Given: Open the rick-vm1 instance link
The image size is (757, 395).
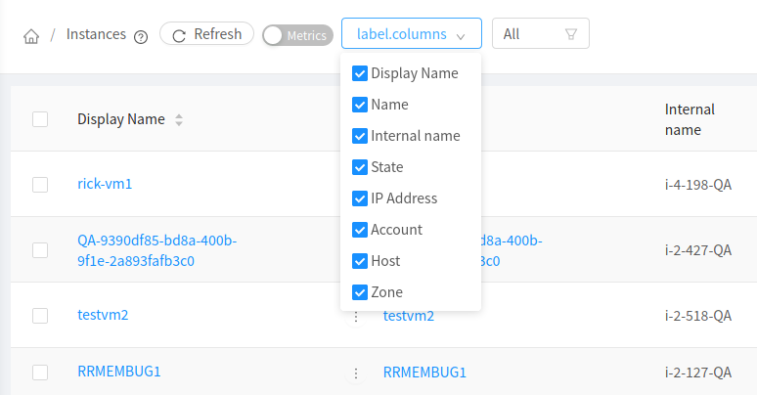Looking at the screenshot, I should pos(105,184).
